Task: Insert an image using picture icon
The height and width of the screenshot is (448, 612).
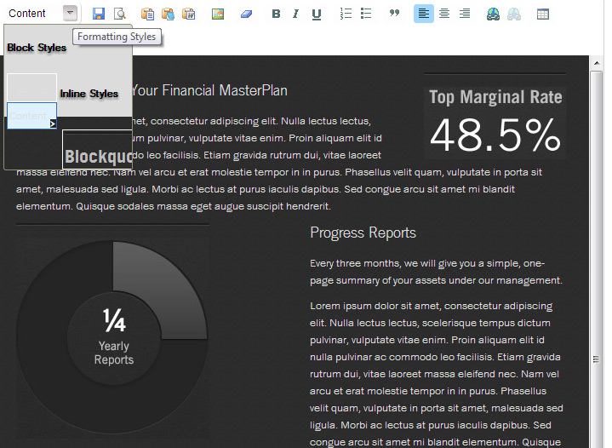Action: click(x=218, y=14)
